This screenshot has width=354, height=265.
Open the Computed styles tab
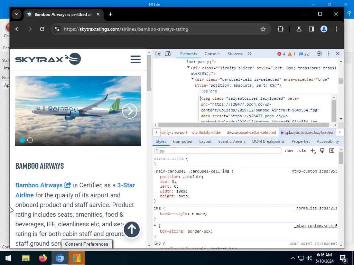pyautogui.click(x=183, y=141)
